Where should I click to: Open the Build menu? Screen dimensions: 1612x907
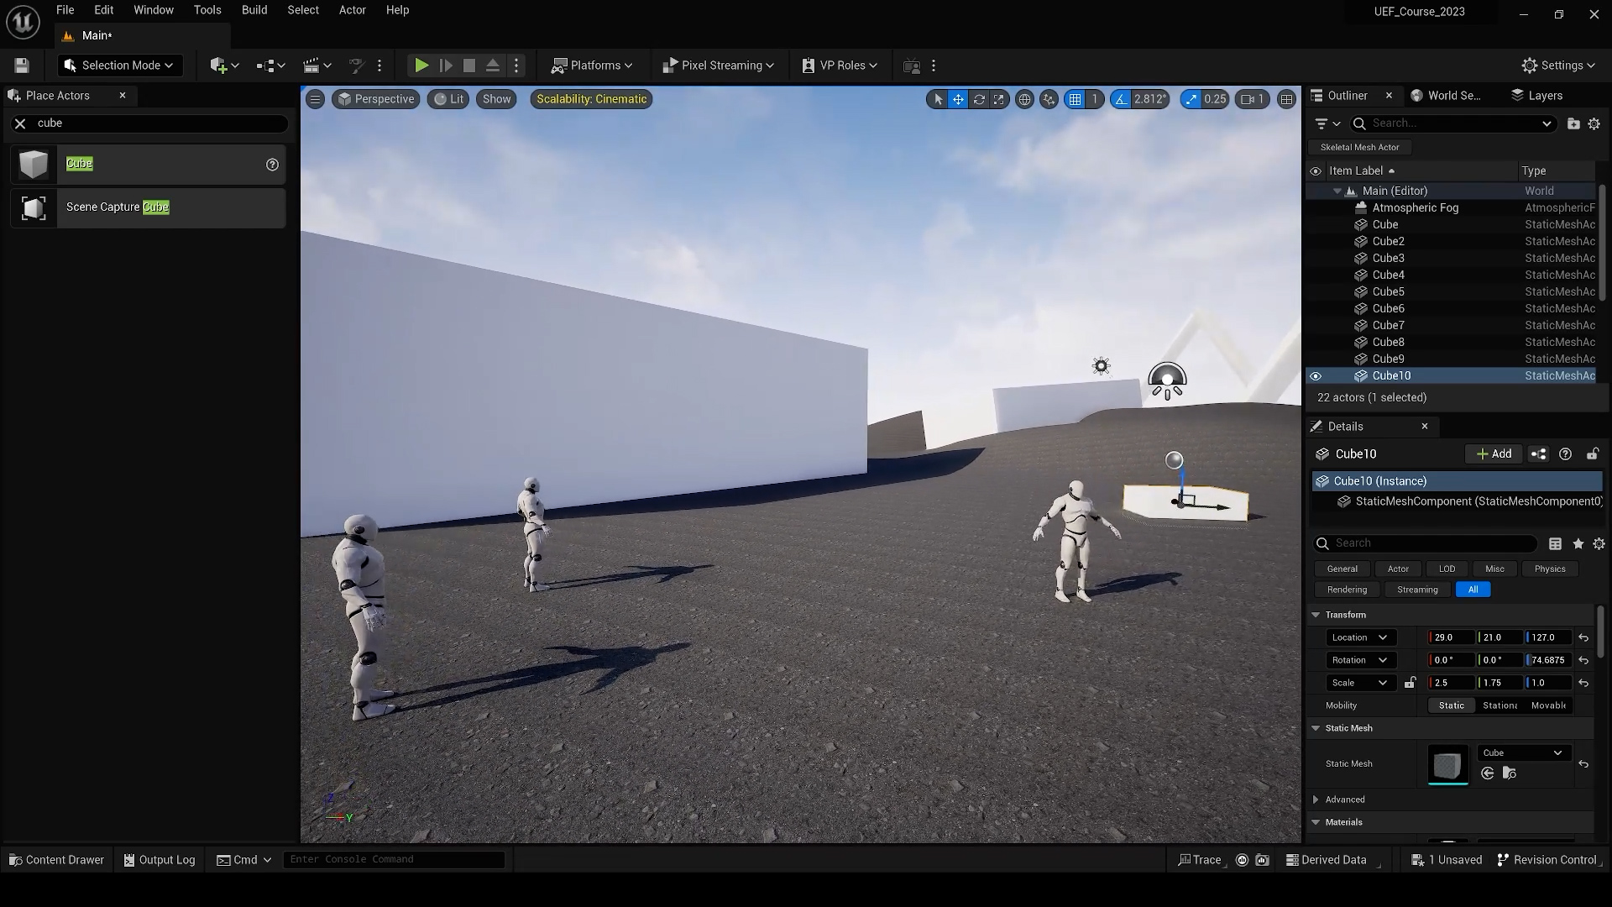[254, 10]
